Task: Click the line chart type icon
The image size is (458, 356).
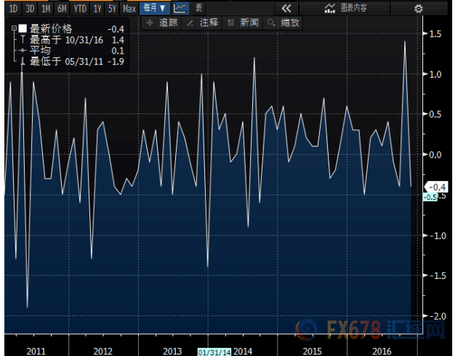Action: tap(180, 9)
